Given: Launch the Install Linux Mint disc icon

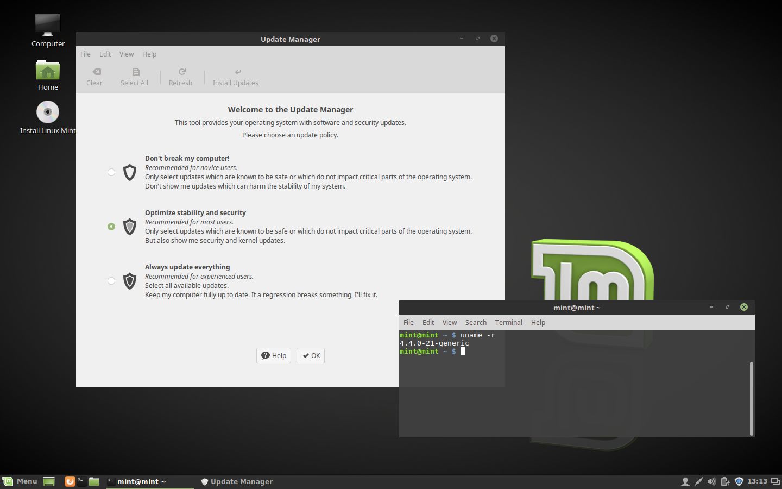Looking at the screenshot, I should tap(48, 117).
